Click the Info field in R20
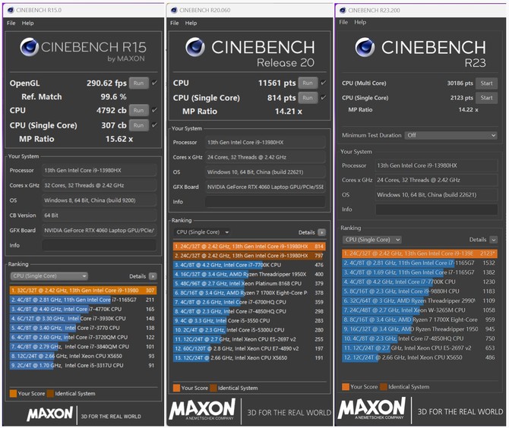509x428 pixels. pyautogui.click(x=265, y=202)
